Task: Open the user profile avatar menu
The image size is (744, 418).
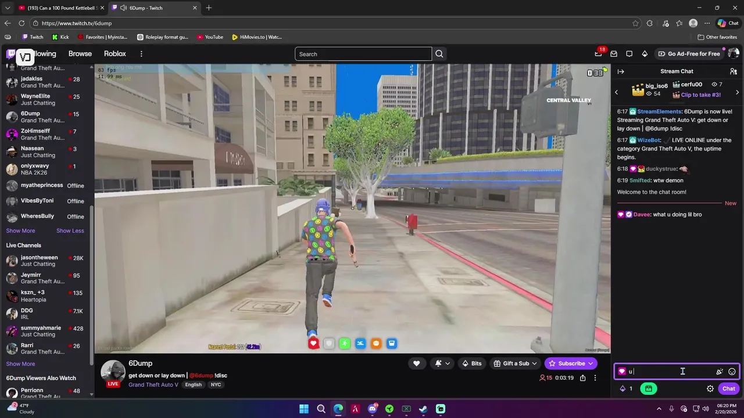Action: [x=734, y=53]
